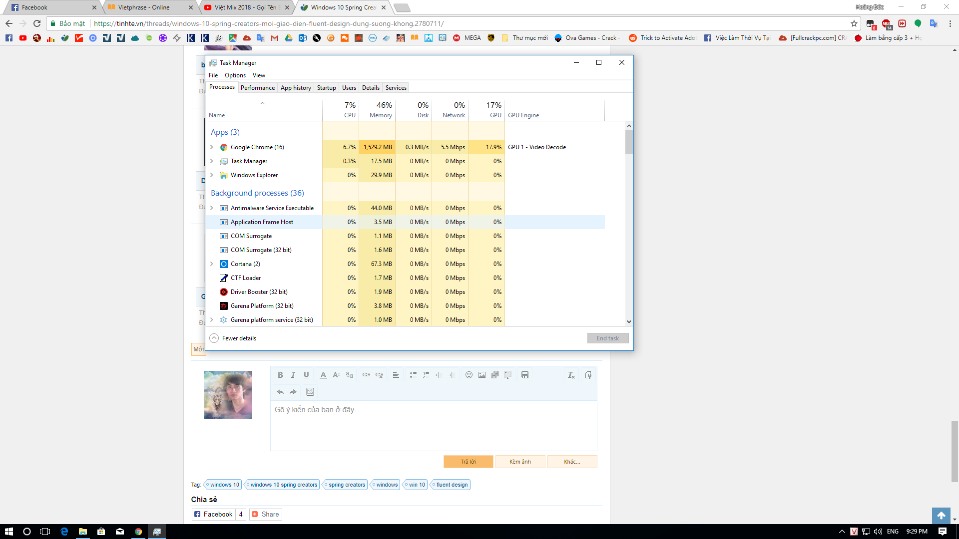Toggle italic formatting in the reply editor

tap(293, 375)
